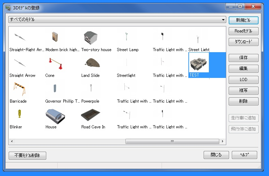Click the 編集 edit button
Screen dimensions: 269x176
coord(243,69)
